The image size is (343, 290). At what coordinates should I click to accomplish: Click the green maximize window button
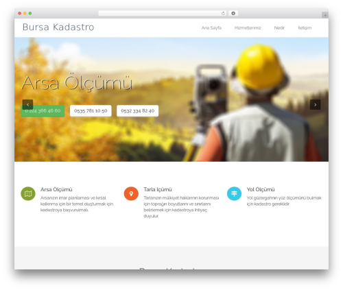pyautogui.click(x=30, y=13)
